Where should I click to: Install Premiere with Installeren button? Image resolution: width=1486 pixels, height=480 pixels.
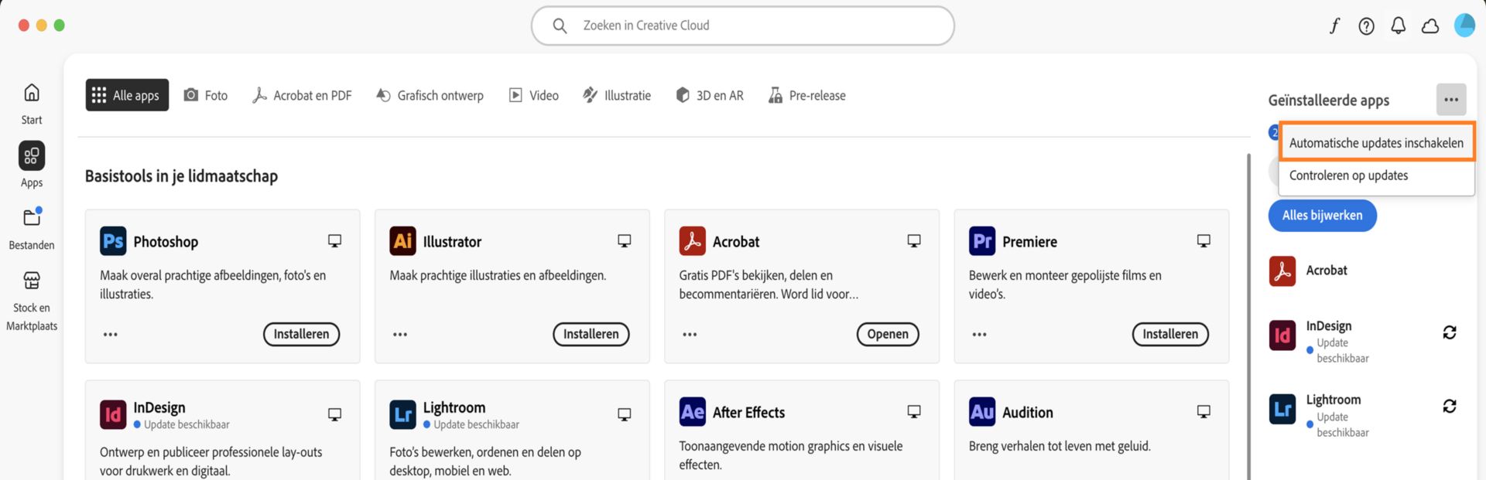1170,335
